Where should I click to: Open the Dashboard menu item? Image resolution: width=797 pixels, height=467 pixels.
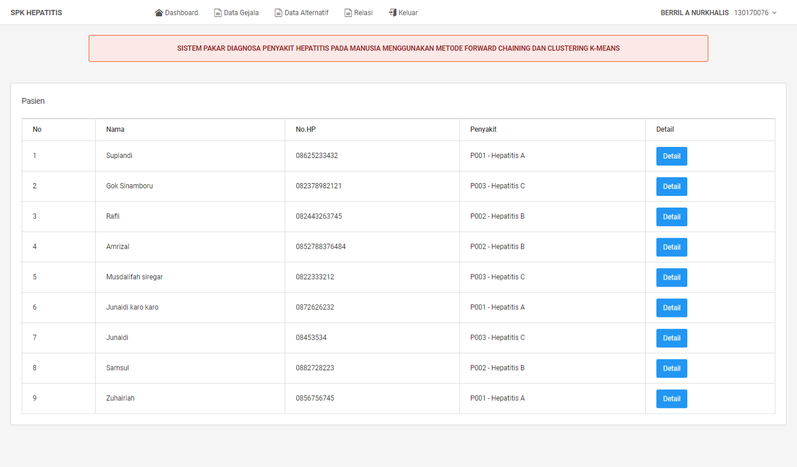click(x=176, y=13)
